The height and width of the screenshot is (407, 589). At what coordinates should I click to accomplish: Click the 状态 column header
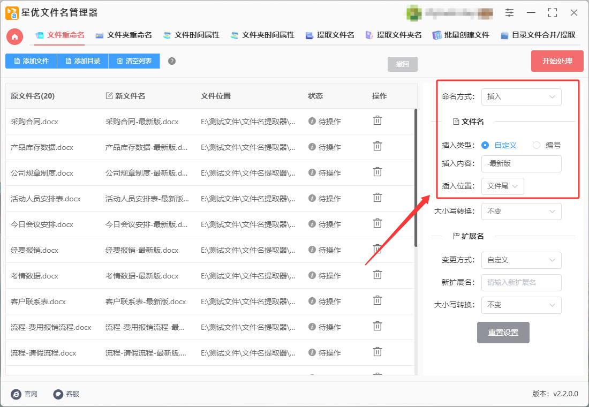(x=315, y=96)
